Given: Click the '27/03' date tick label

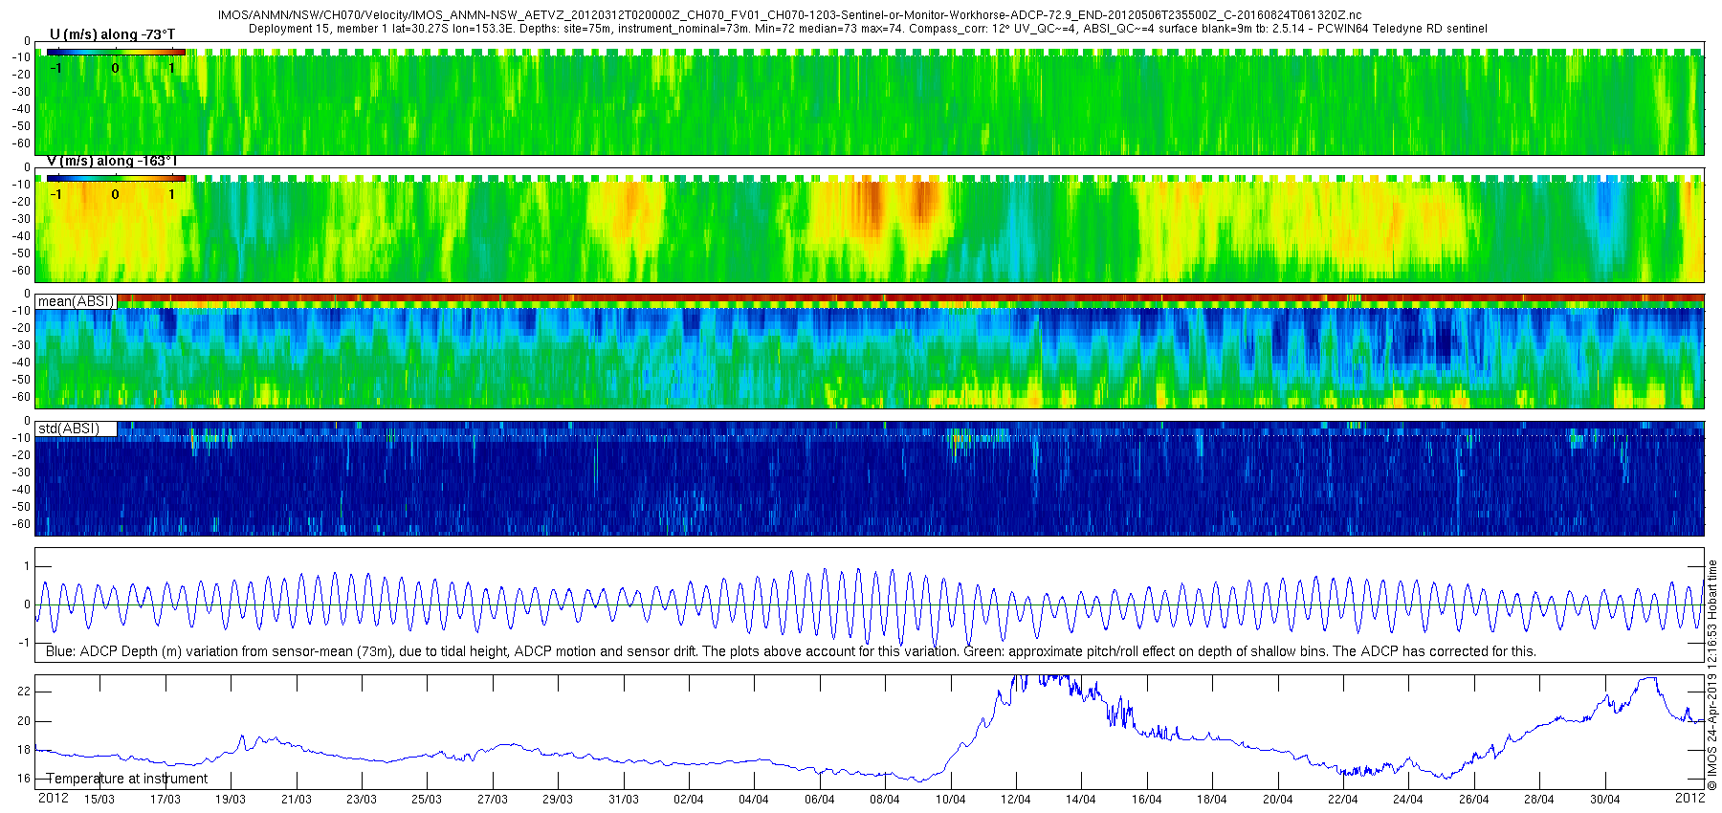Looking at the screenshot, I should [x=493, y=800].
